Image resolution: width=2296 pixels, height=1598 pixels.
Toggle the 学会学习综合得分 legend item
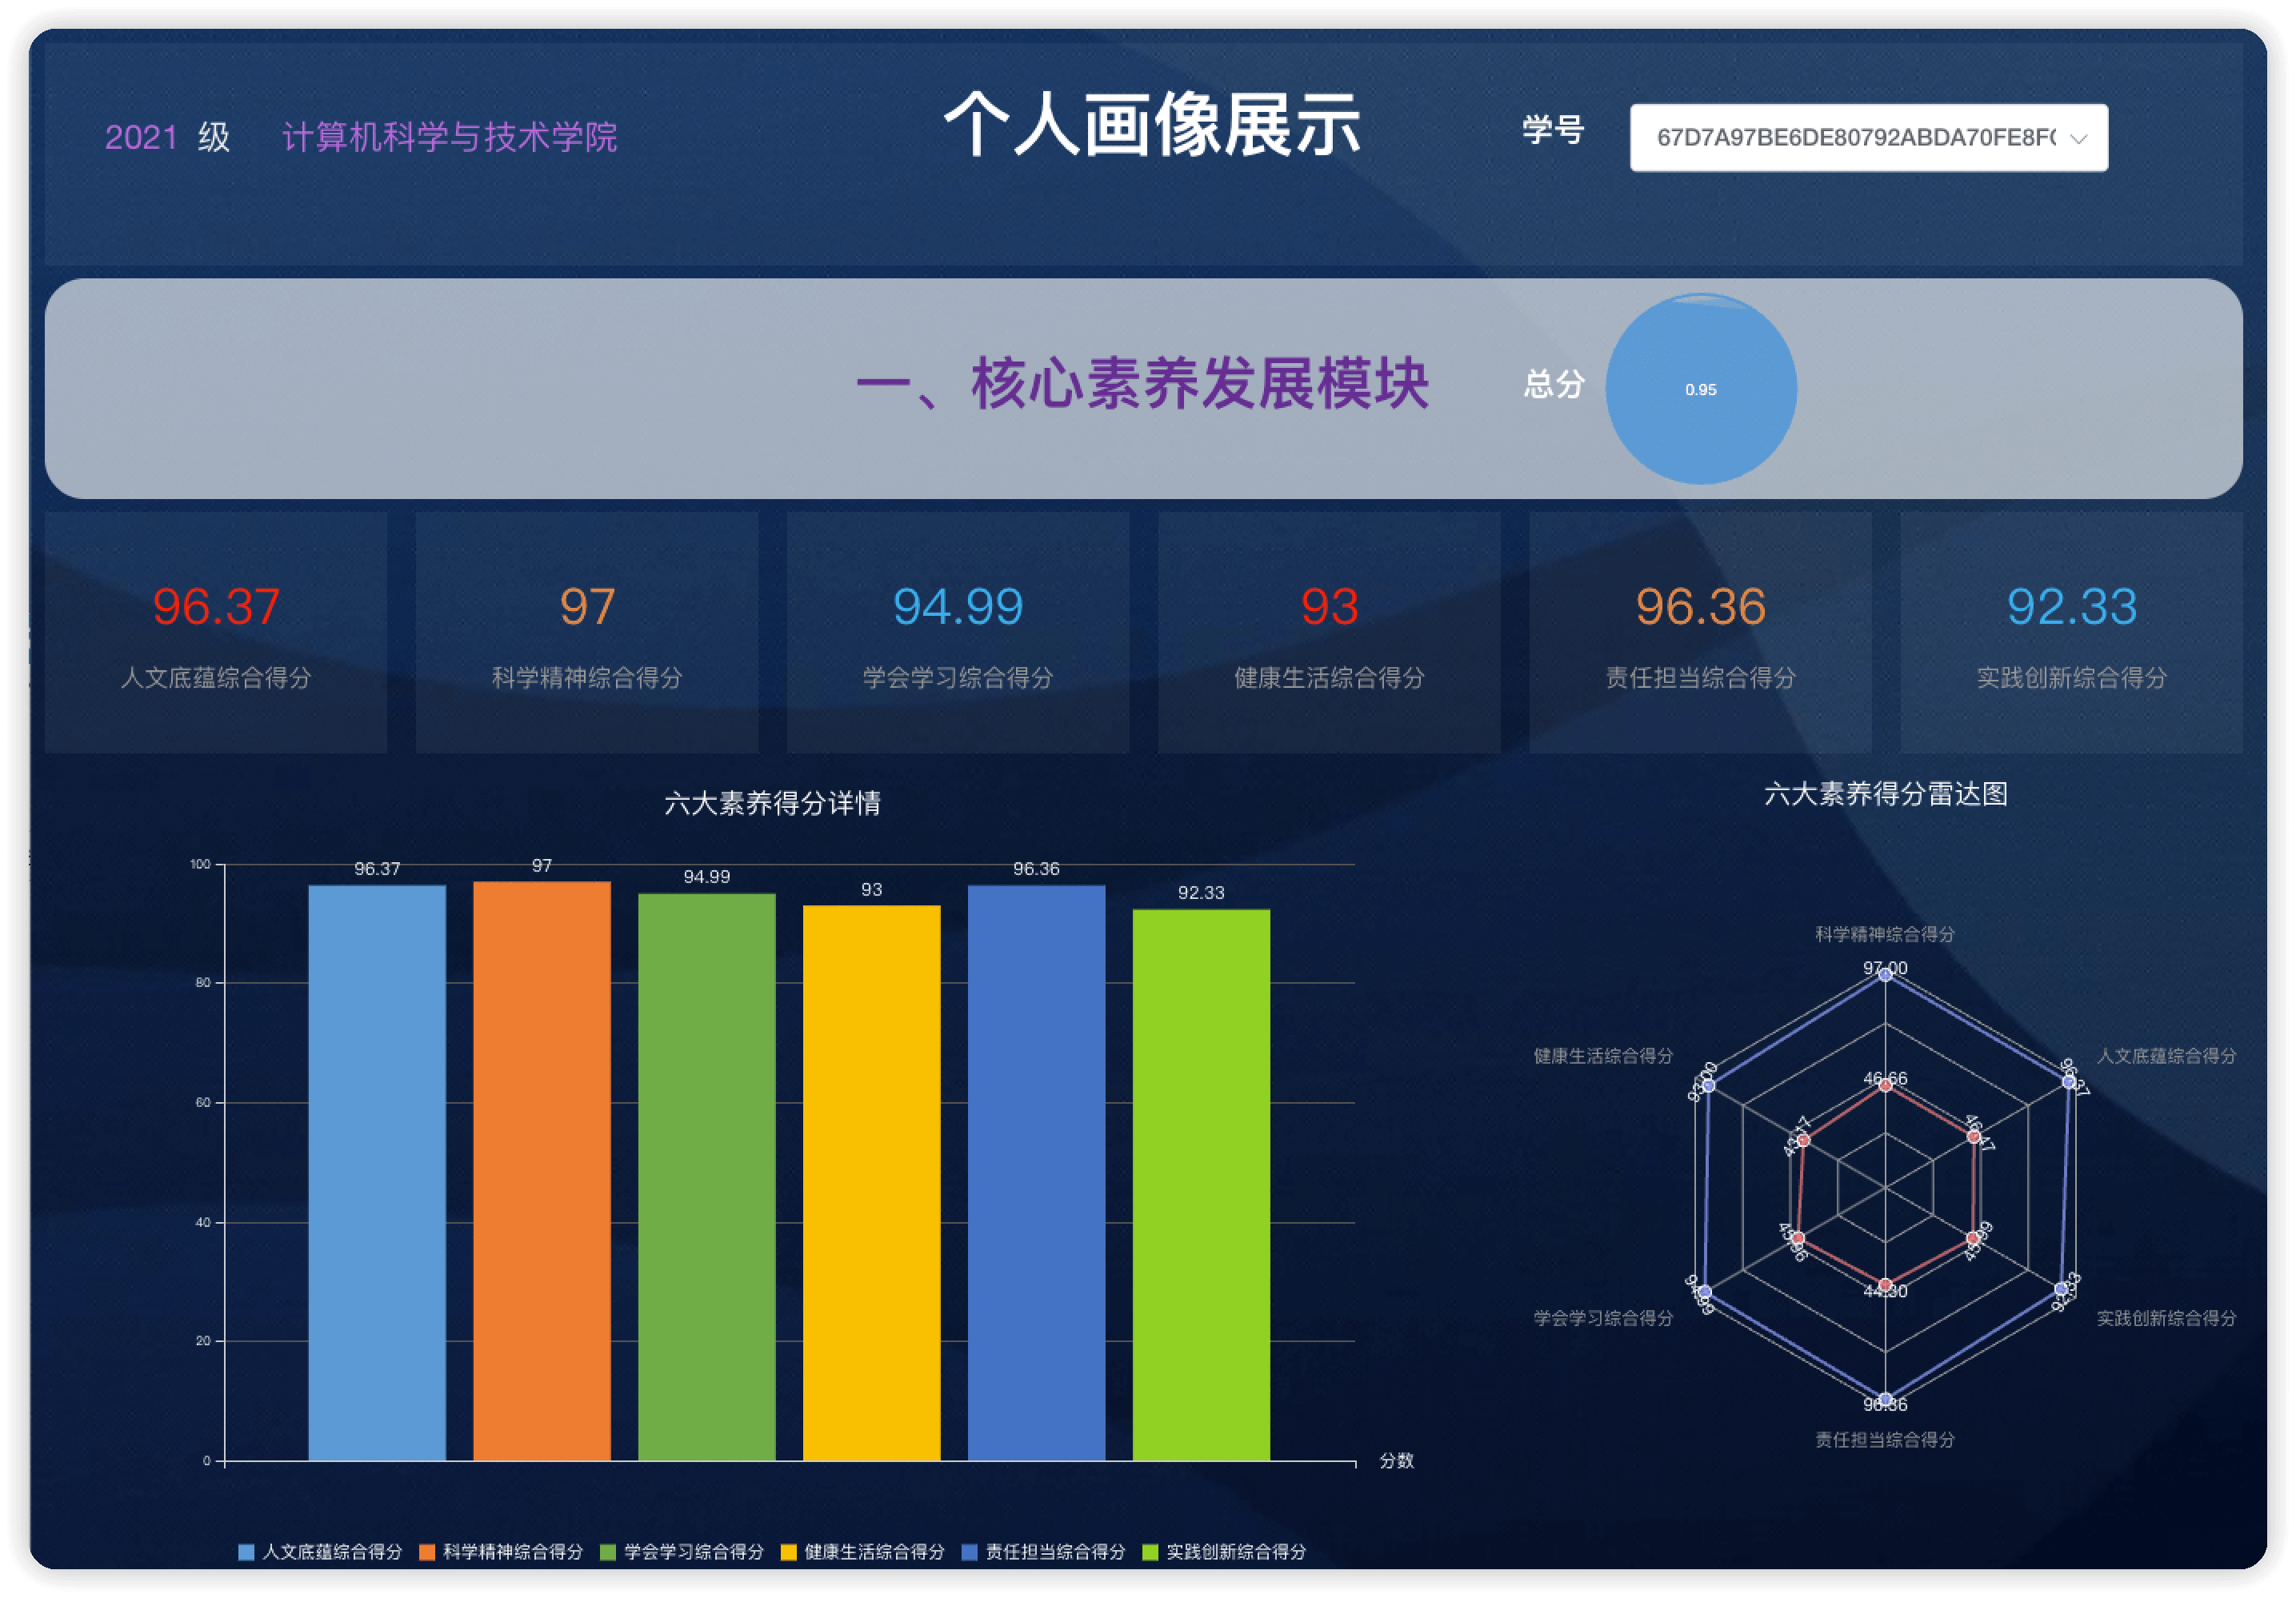click(682, 1551)
